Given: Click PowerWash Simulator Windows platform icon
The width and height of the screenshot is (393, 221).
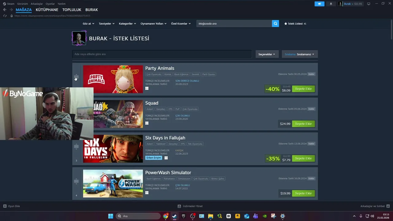Looking at the screenshot, I should 147,193.
